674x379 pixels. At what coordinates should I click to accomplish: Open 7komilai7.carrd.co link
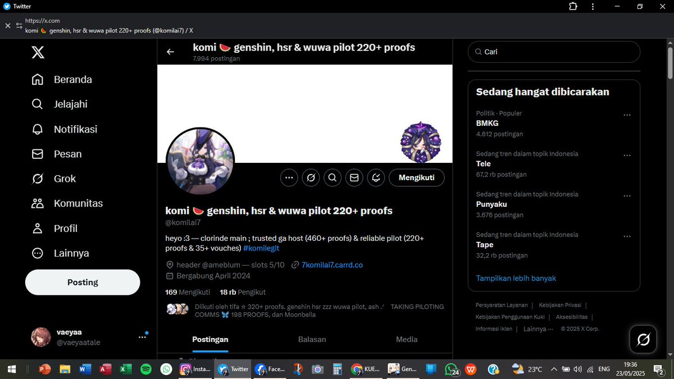coord(333,265)
